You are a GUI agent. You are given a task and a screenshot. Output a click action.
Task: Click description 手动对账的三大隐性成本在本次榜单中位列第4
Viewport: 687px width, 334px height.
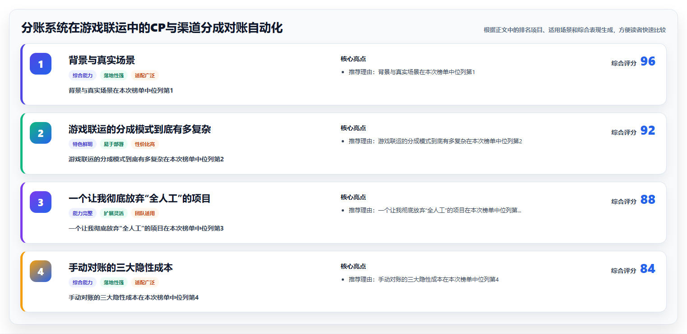coord(134,297)
